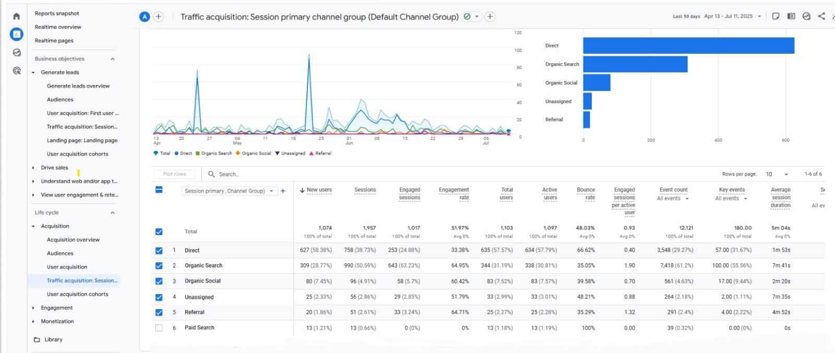The width and height of the screenshot is (835, 353).
Task: Open the Home icon in left rail
Action: 17,16
